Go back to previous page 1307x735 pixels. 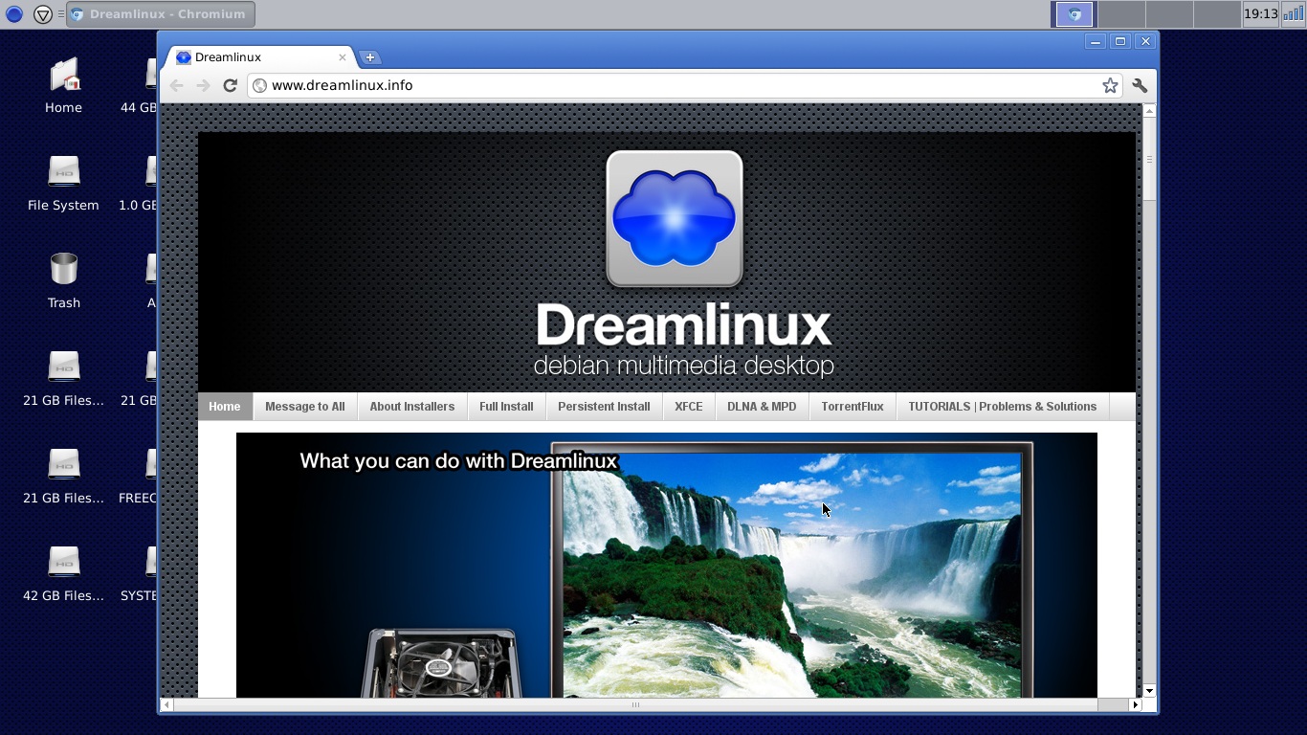(x=176, y=85)
